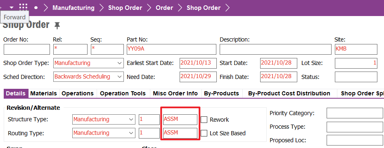Open the Manufacturing breadcrumb
The width and height of the screenshot is (384, 148).
[73, 8]
